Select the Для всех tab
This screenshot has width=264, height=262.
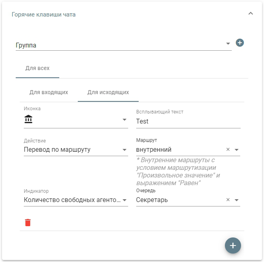point(37,68)
